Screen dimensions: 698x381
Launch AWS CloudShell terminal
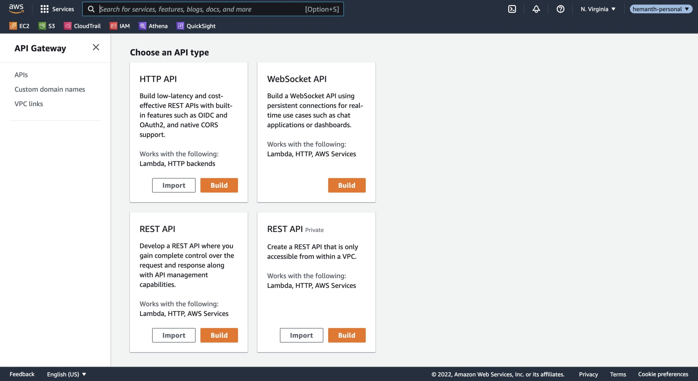(513, 9)
